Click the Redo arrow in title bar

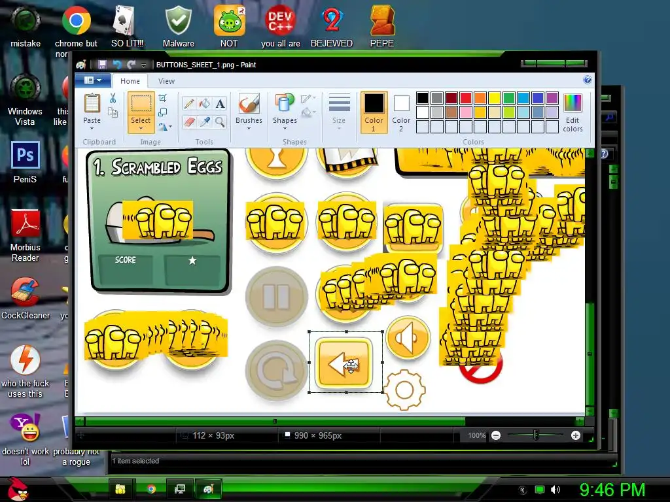coord(131,65)
